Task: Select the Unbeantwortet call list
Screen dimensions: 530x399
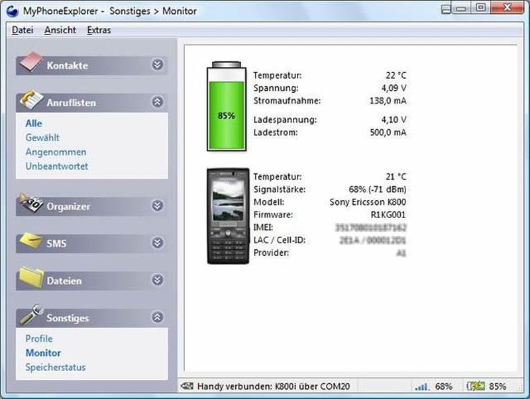Action: tap(56, 166)
